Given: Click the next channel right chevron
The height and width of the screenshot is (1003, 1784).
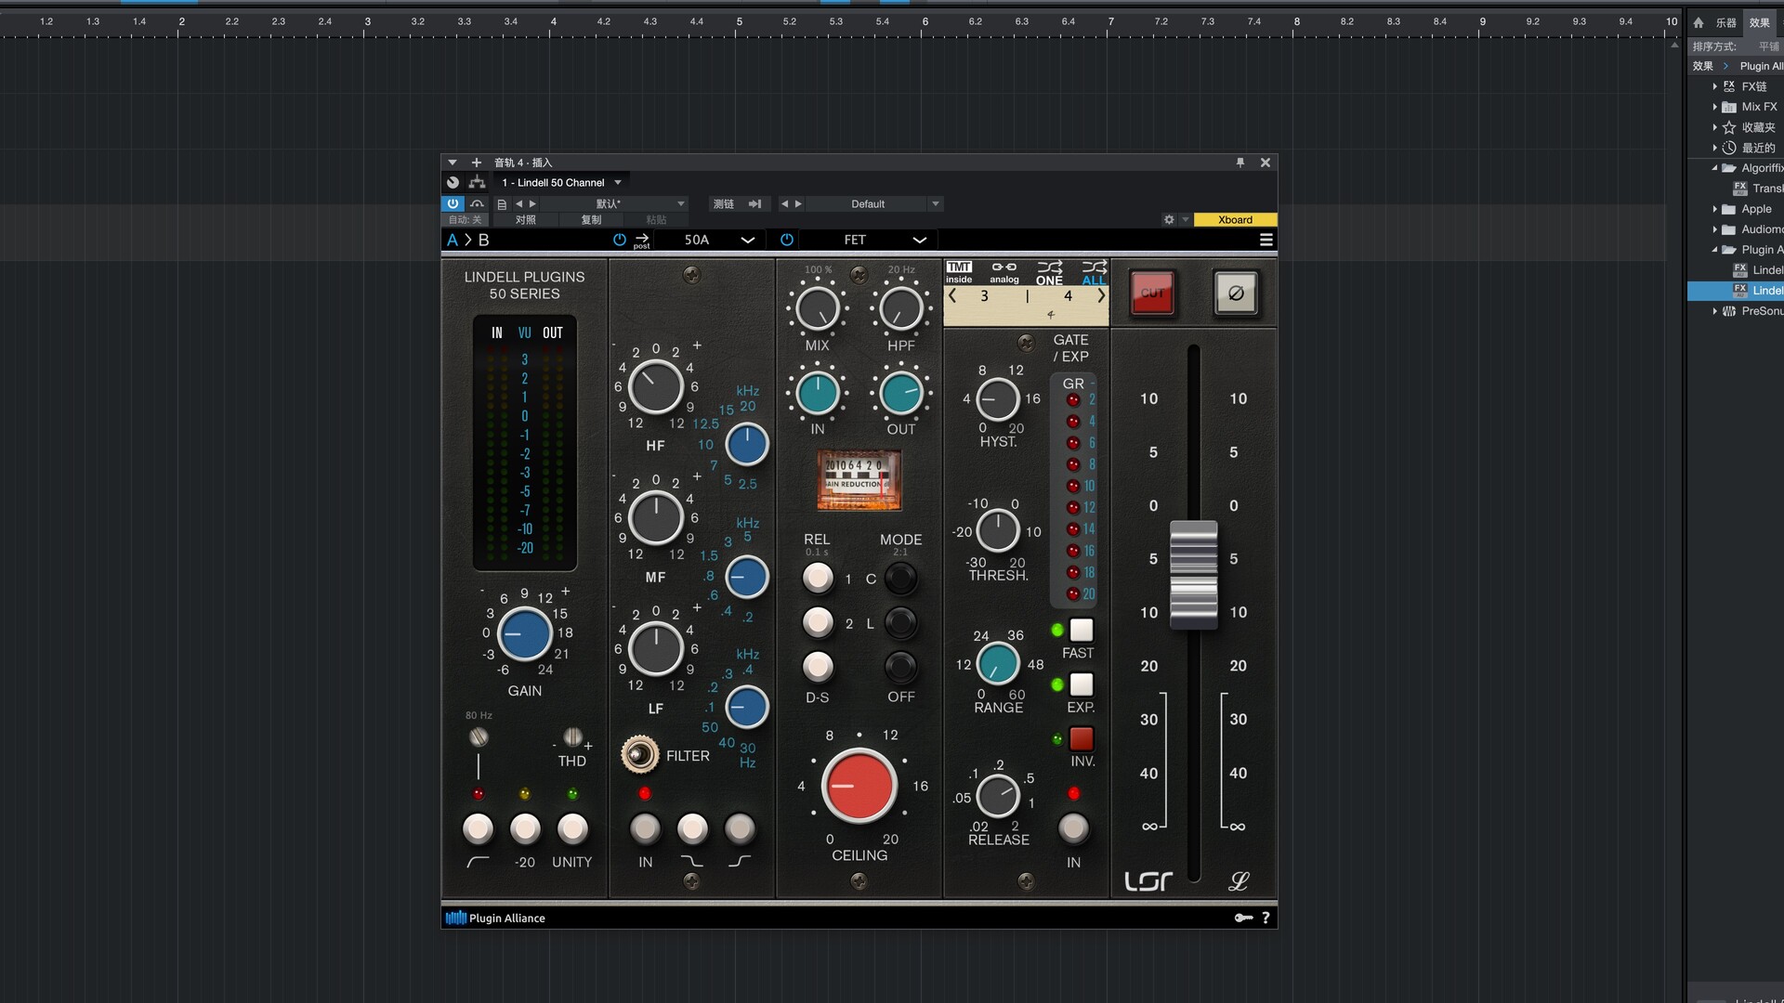Looking at the screenshot, I should point(1101,296).
